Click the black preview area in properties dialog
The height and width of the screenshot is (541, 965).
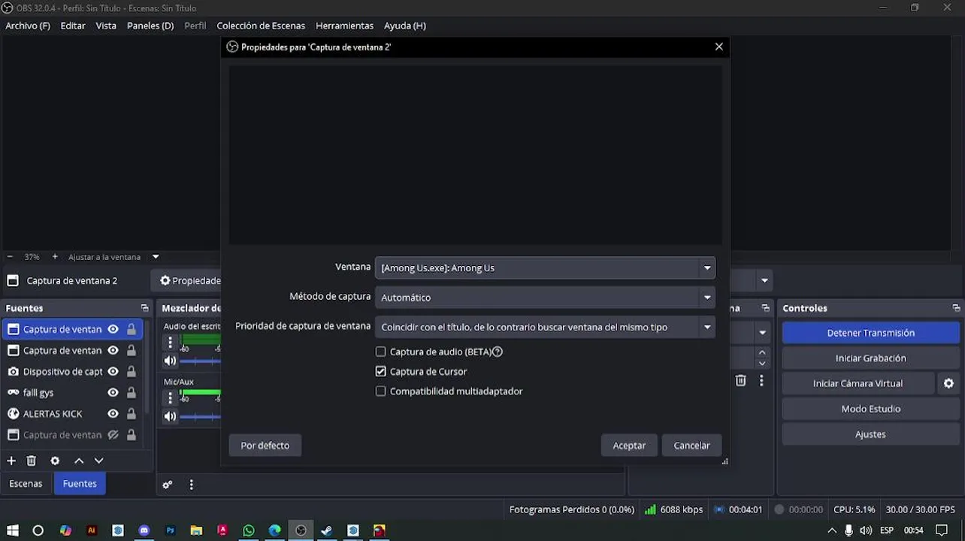pos(476,154)
